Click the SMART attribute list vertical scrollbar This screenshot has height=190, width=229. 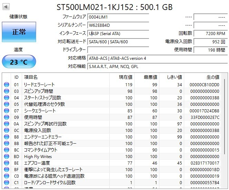(225, 116)
